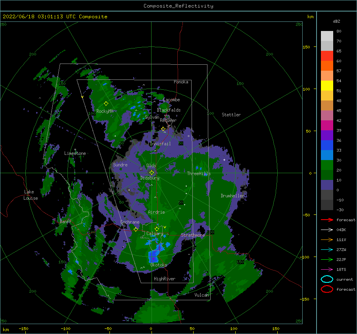Click the bright green 30–20 dBZ swatch
This screenshot has width=357, height=334.
327,165
